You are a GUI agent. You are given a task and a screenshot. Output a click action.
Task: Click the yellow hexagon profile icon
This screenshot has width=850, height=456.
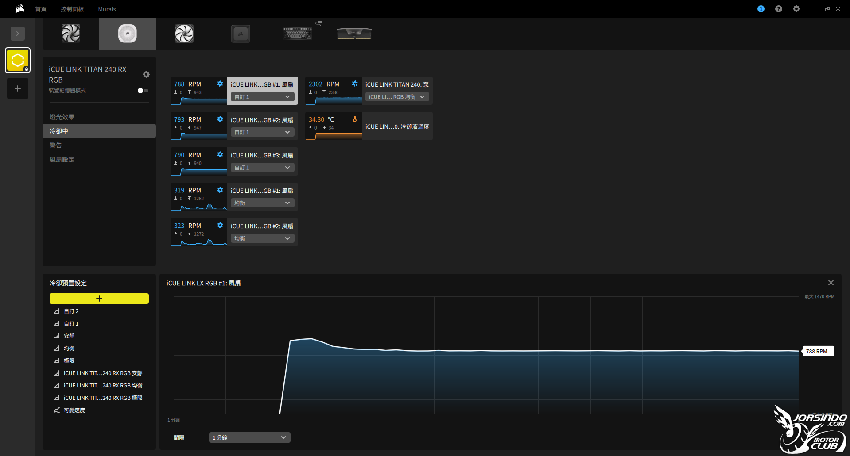tap(18, 60)
